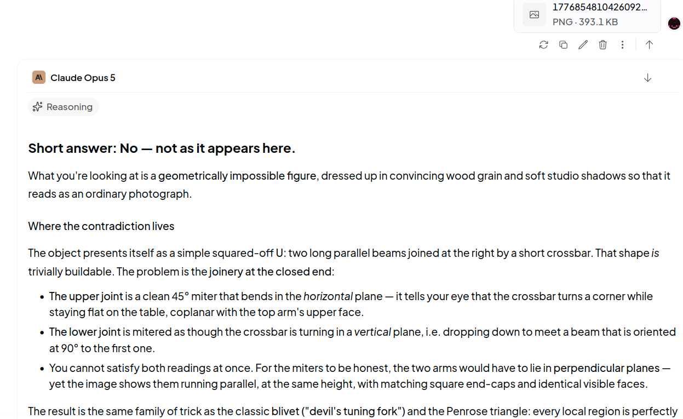This screenshot has width=683, height=419.
Task: Click the image icon in the attachment card
Action: (534, 15)
